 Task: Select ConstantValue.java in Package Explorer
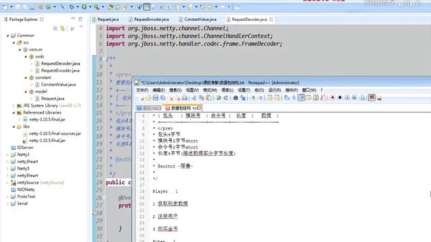(59, 85)
